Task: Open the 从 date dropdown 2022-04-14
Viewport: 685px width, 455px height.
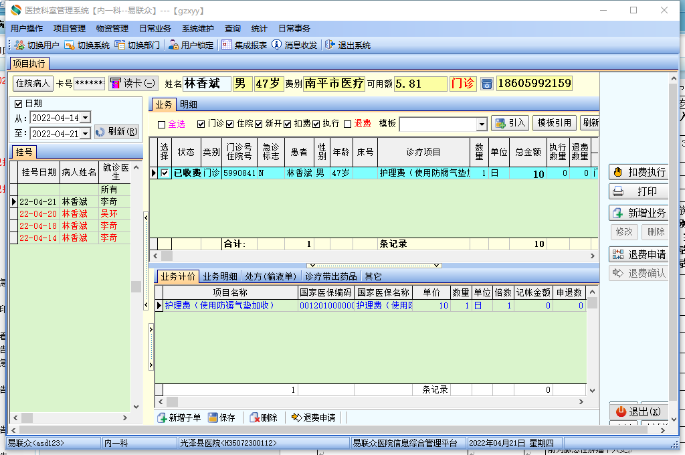Action: click(x=86, y=118)
